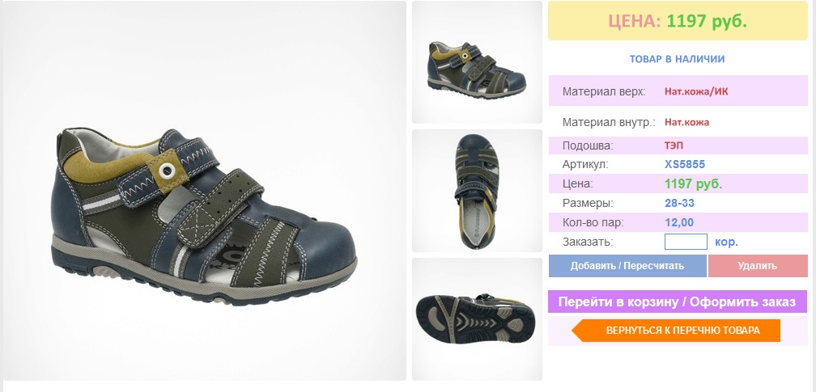Click the green 1197 руб. in the table
The height and width of the screenshot is (392, 816).
point(694,184)
